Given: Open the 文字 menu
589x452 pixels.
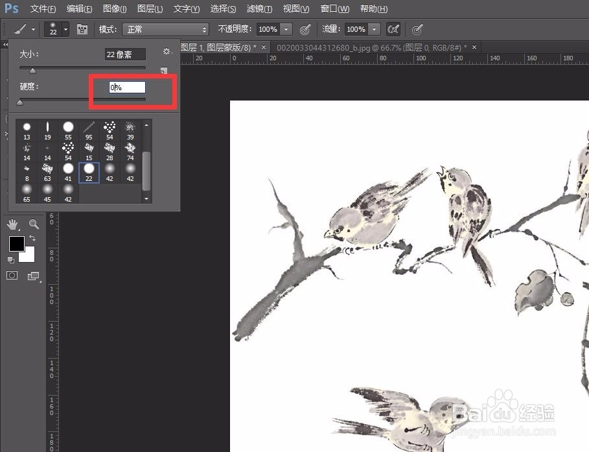Looking at the screenshot, I should pyautogui.click(x=187, y=8).
